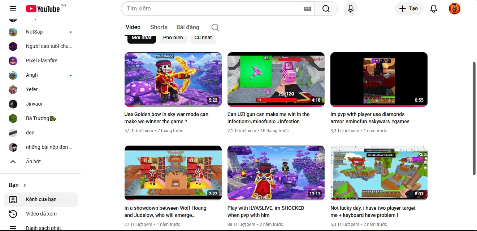This screenshot has width=477, height=231.
Task: Click the magnifier search button
Action: pos(326,9)
